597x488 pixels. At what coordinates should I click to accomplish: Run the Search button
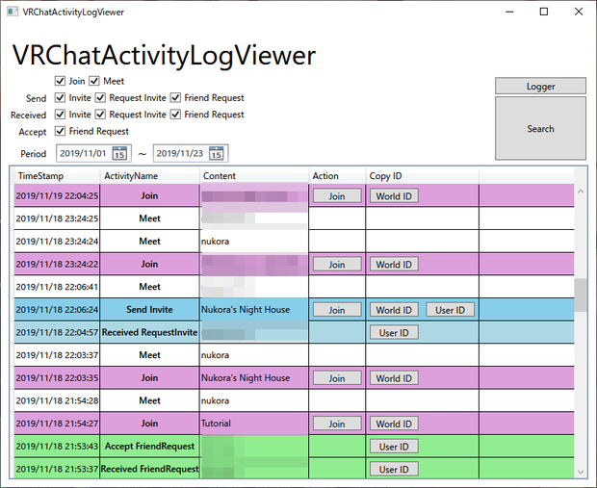(x=540, y=128)
